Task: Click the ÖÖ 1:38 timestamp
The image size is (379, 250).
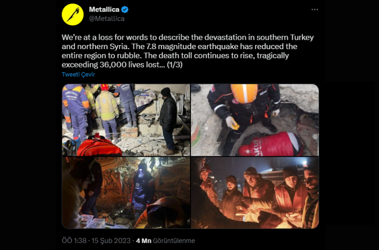Action: coord(74,241)
